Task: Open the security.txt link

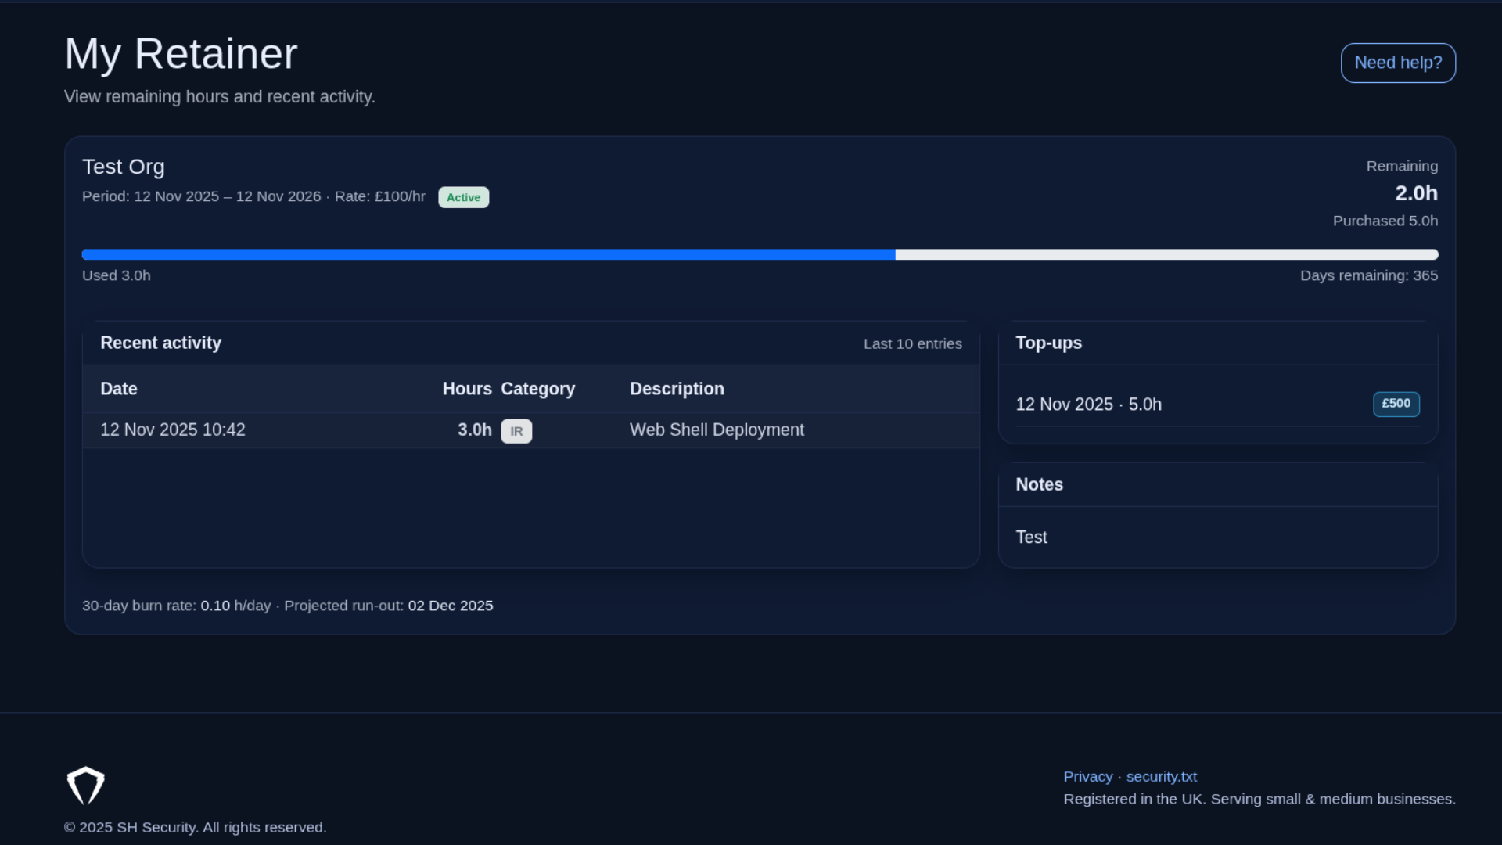Action: point(1162,776)
